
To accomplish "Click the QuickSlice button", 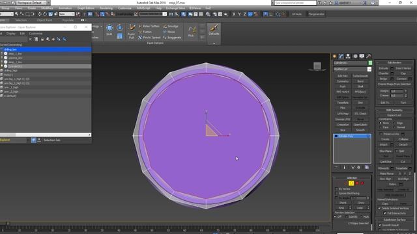I will (385, 162).
